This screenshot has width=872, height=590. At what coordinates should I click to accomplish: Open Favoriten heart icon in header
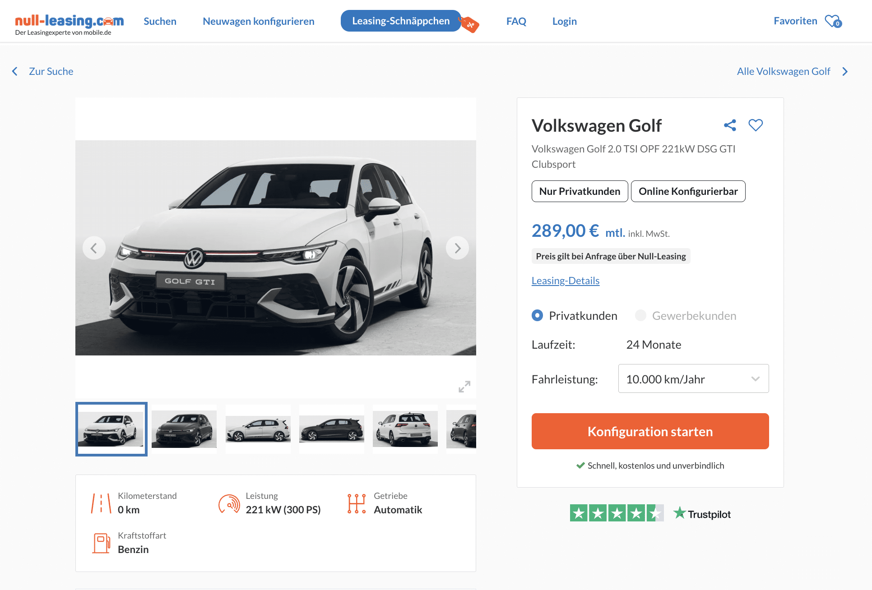[x=833, y=21]
